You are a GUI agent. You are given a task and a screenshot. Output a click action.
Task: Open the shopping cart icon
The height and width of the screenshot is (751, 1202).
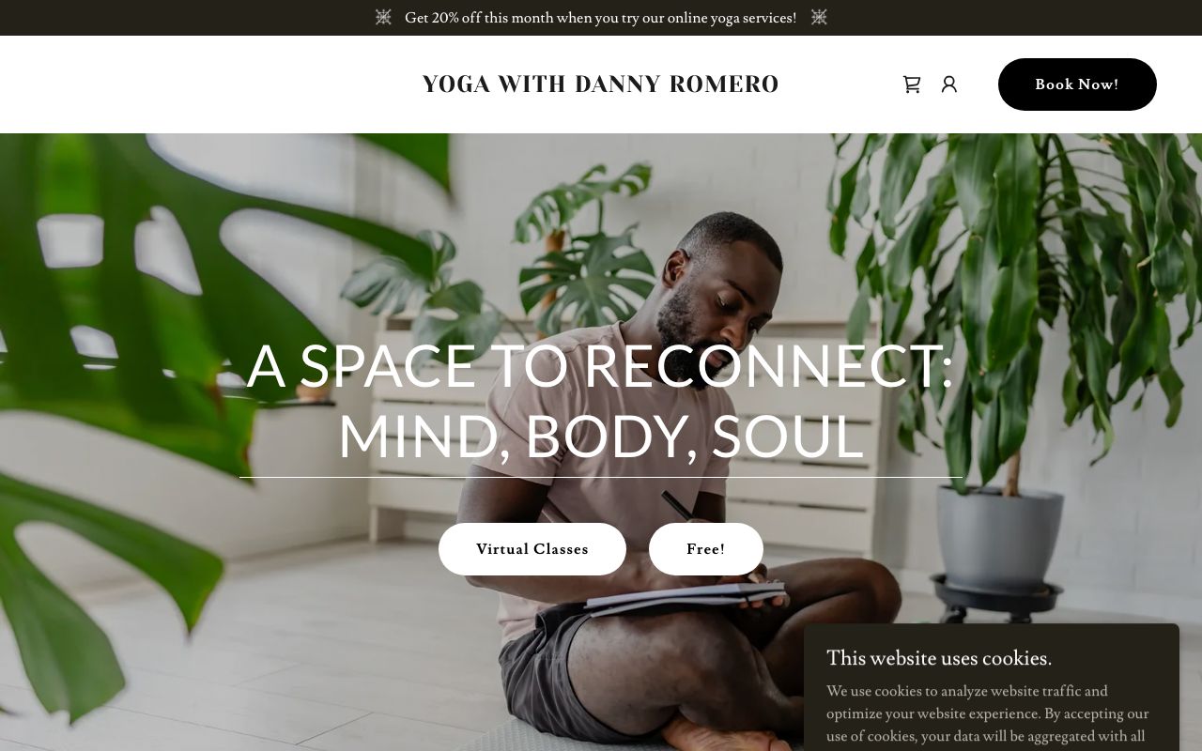pos(912,84)
